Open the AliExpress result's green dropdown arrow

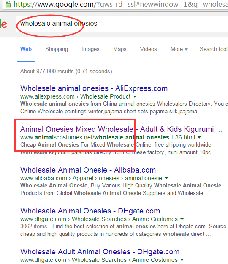coord(135,97)
